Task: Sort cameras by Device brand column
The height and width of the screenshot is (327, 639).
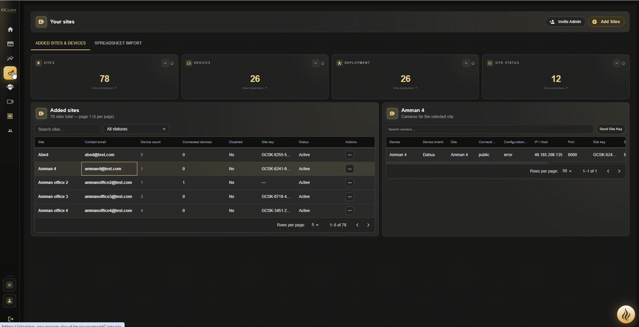Action: (433, 142)
